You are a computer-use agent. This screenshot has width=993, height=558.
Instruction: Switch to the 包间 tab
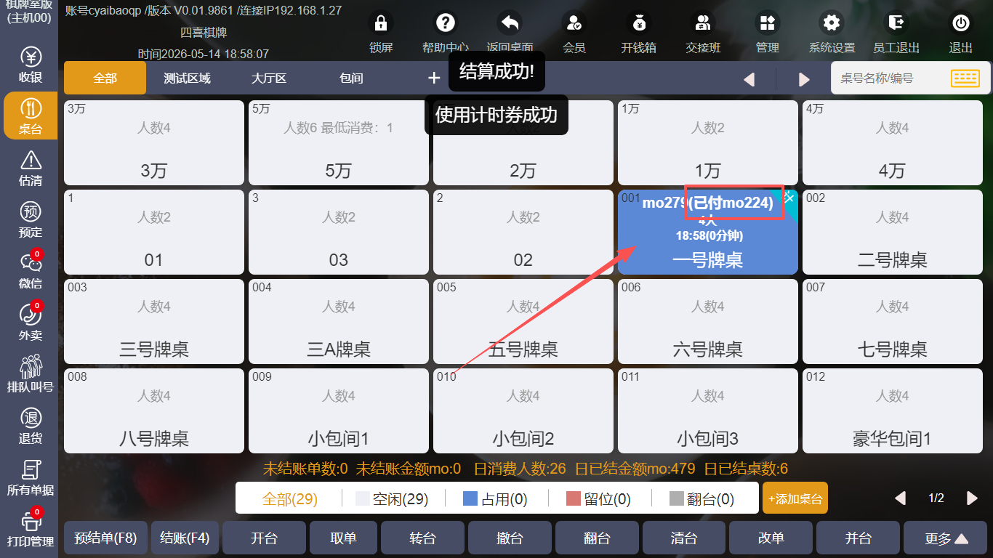click(x=351, y=78)
